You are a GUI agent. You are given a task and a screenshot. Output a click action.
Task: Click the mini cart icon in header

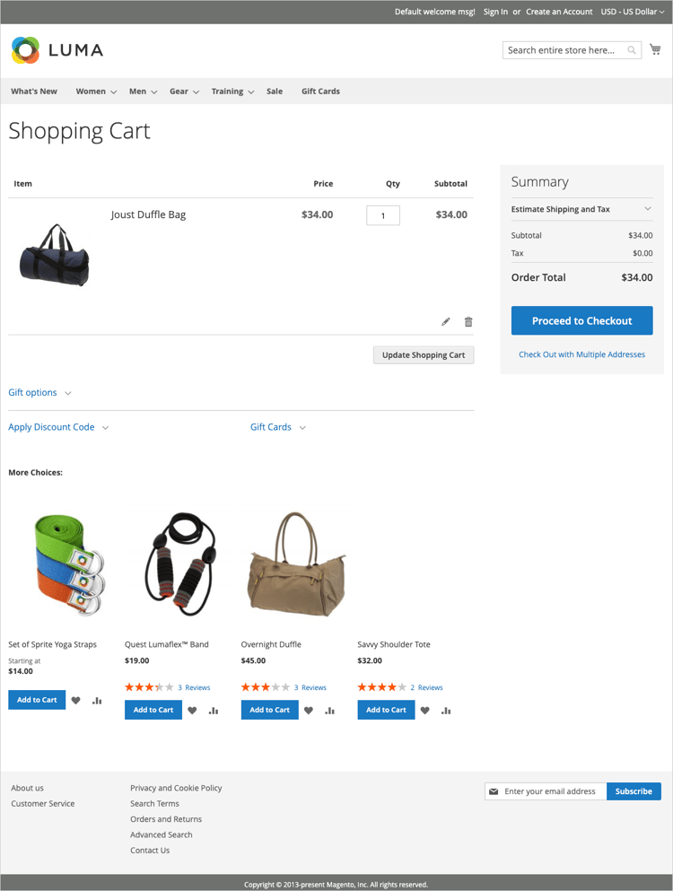coord(655,49)
